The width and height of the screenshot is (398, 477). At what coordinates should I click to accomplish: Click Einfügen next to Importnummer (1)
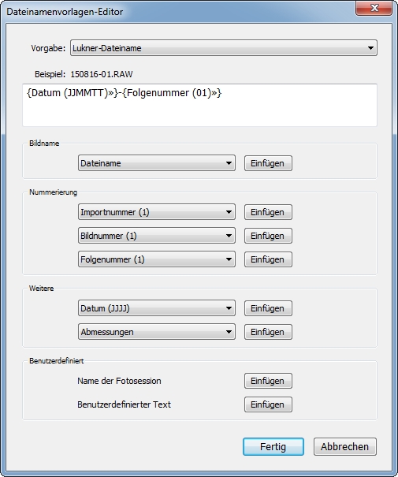[268, 212]
